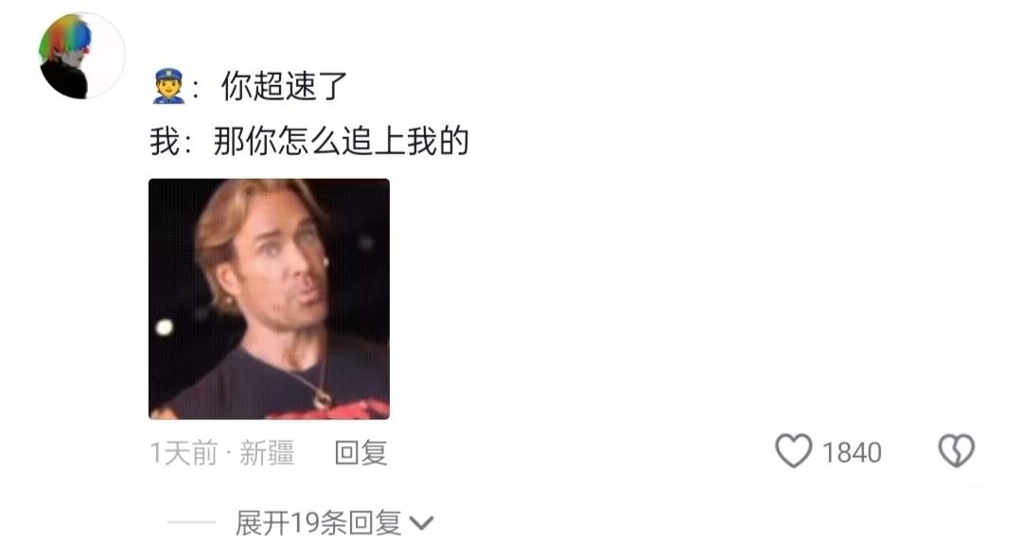The width and height of the screenshot is (1022, 560).
Task: Tap the chevron next to 展开19条回复
Action: click(x=421, y=523)
